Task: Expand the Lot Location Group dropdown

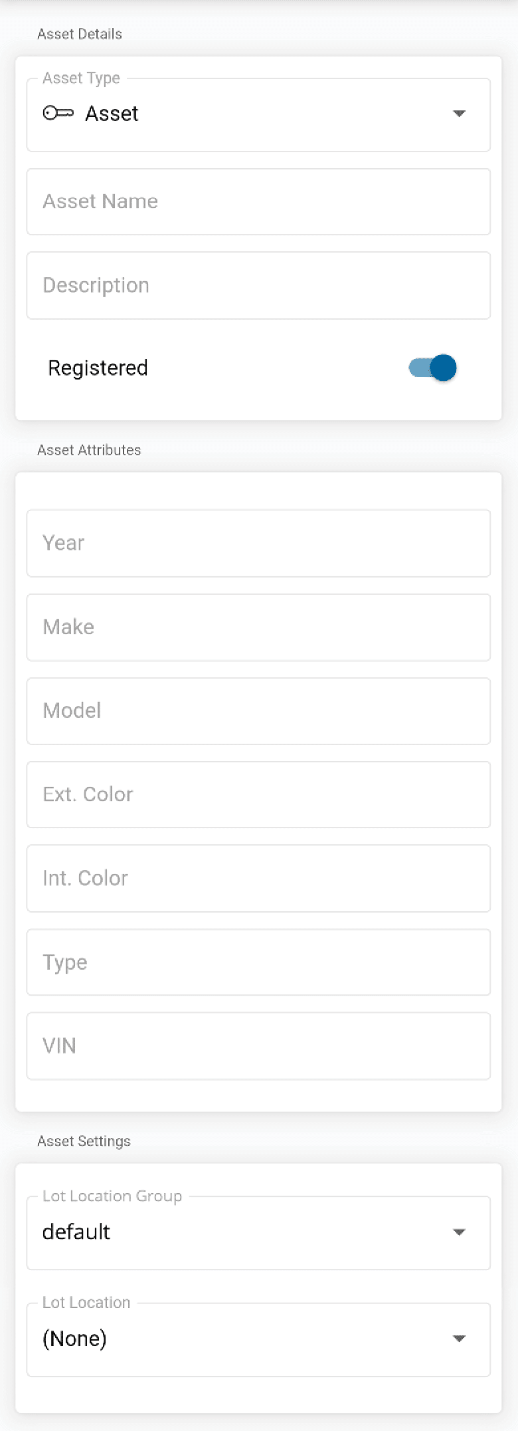Action: pos(459,1232)
